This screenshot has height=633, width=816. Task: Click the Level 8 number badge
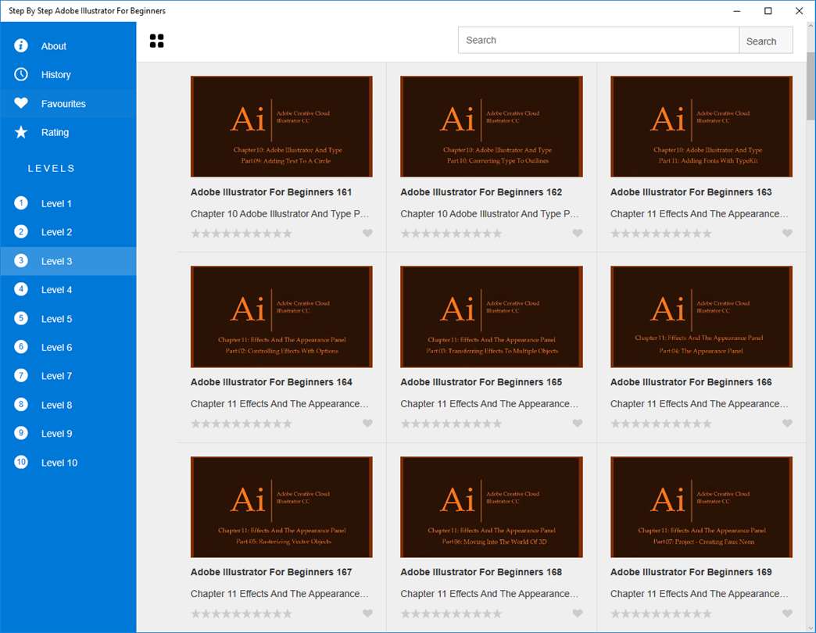point(21,404)
